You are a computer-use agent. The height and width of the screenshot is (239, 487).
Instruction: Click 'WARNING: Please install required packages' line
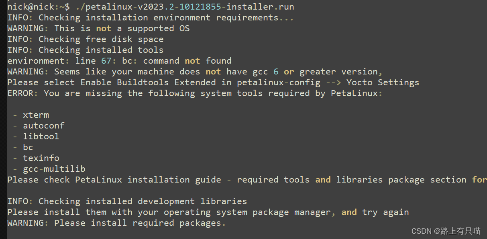[x=117, y=223]
